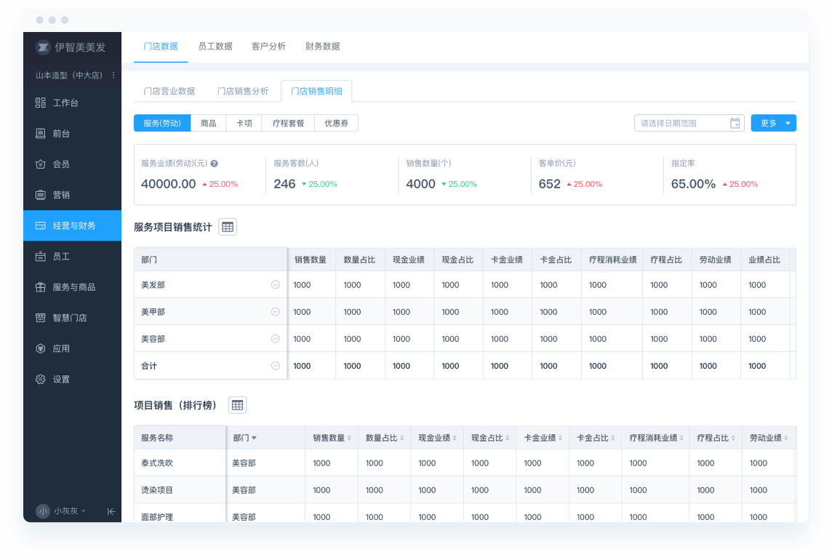Switch to 员工数据 top tab
This screenshot has height=560, width=832.
pos(215,47)
